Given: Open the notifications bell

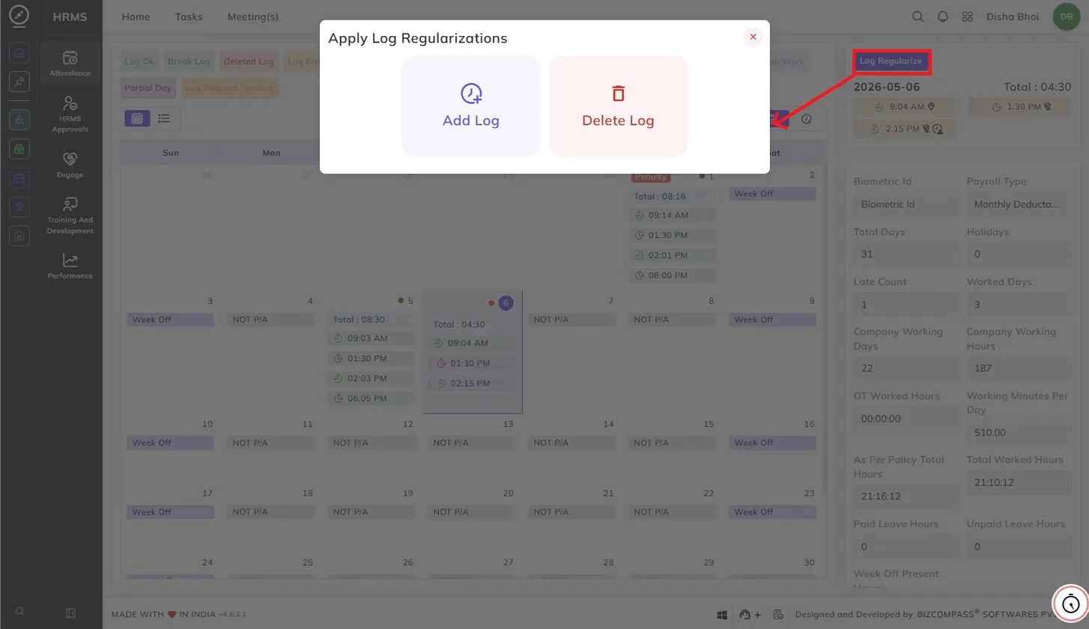Looking at the screenshot, I should point(943,16).
